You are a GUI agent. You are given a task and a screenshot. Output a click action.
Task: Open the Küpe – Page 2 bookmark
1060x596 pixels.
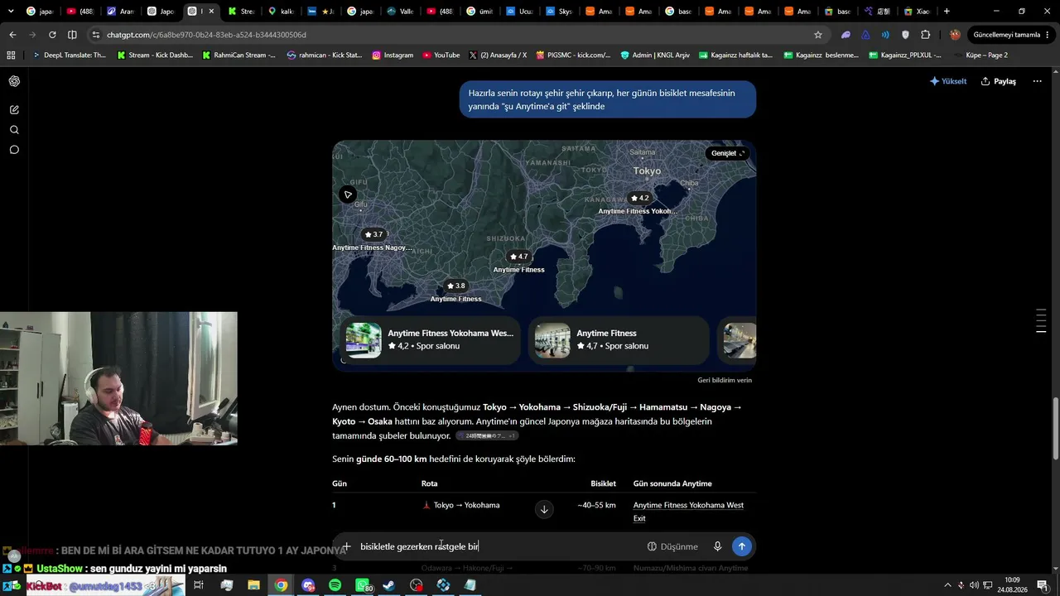coord(980,55)
